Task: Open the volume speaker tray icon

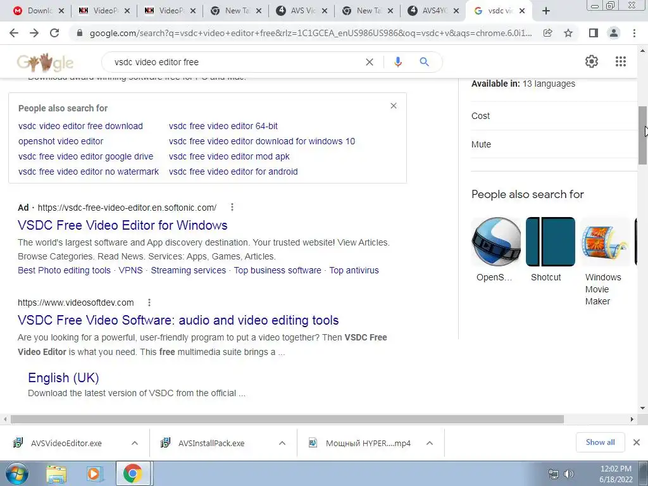Action: tap(569, 474)
